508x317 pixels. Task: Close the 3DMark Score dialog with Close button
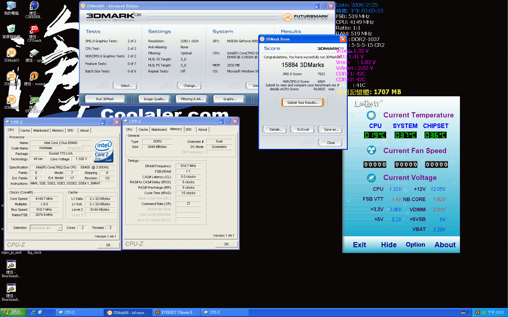pos(331,143)
